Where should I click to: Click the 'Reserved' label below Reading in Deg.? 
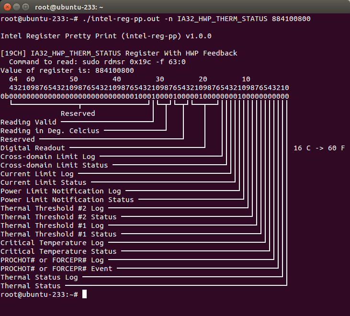point(18,139)
